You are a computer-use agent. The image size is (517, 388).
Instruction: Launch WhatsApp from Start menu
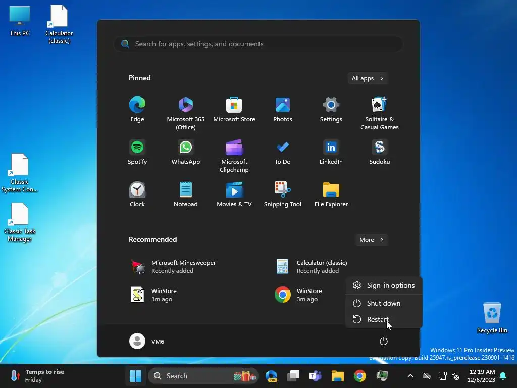click(186, 152)
